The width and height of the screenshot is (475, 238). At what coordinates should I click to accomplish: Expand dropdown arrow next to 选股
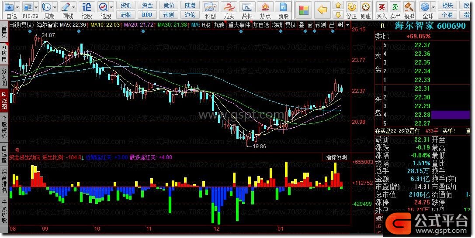click(x=111, y=7)
